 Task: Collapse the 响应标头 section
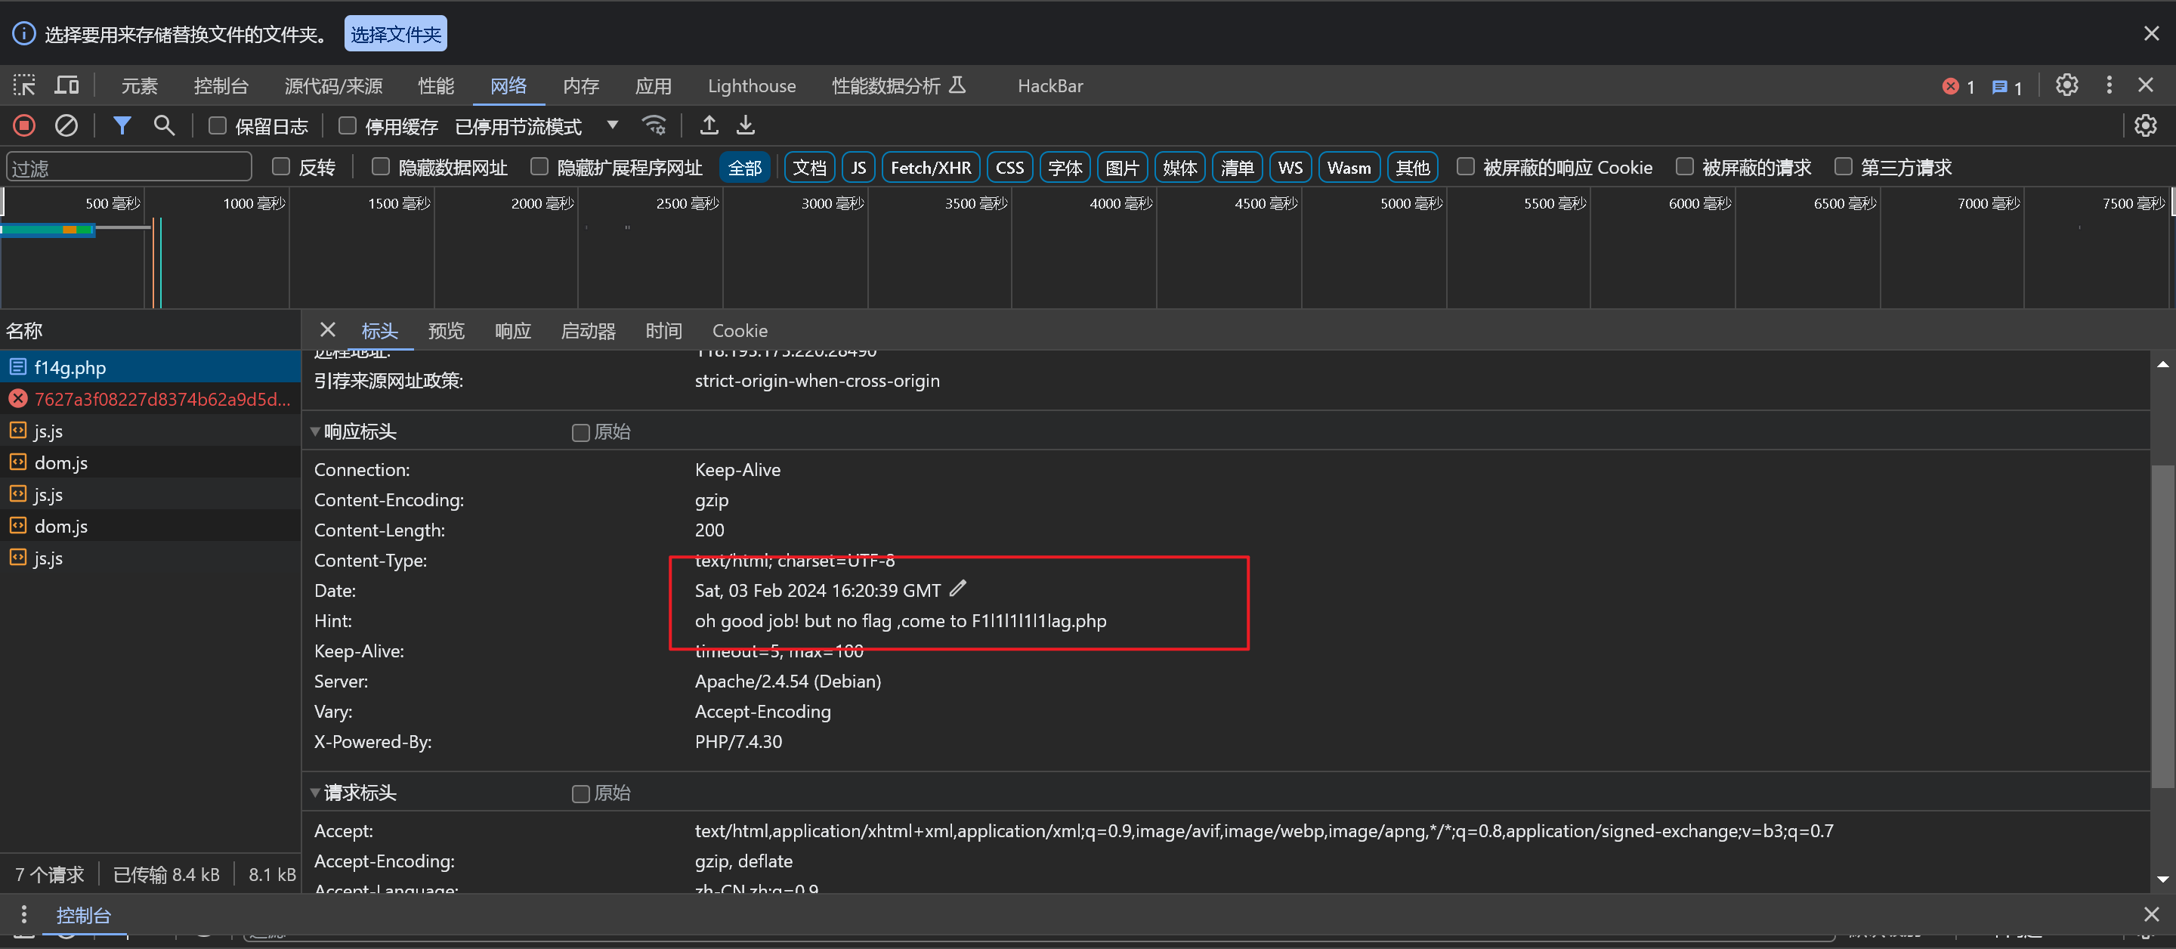[315, 432]
